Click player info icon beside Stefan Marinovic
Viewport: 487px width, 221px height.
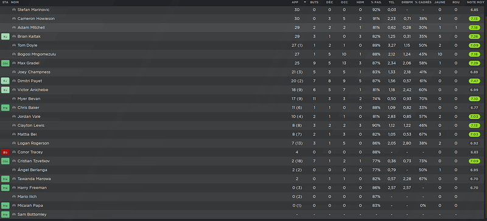point(13,10)
